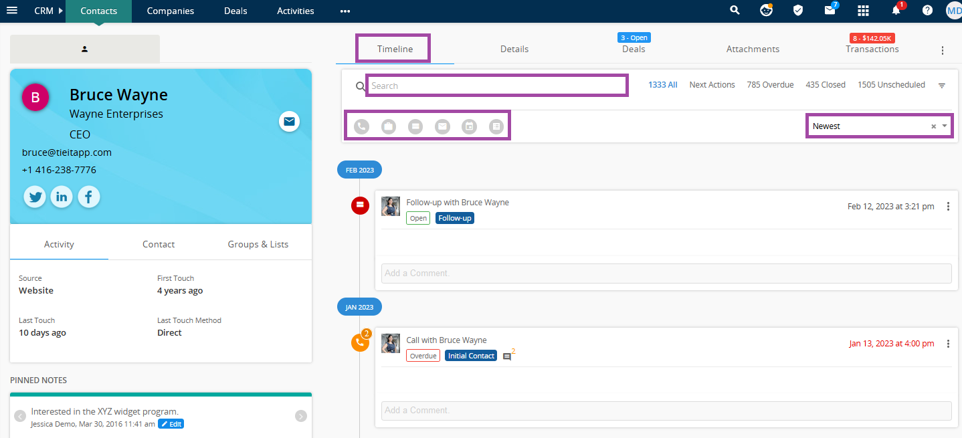Open the Transactions tab
The image size is (962, 438).
872,49
